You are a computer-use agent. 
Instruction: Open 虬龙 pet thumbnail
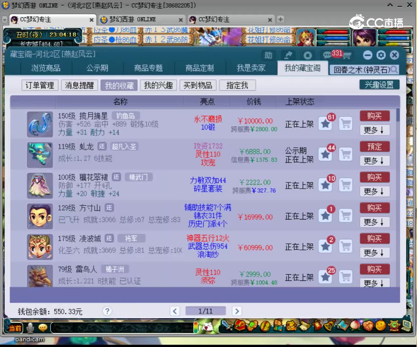click(x=40, y=155)
